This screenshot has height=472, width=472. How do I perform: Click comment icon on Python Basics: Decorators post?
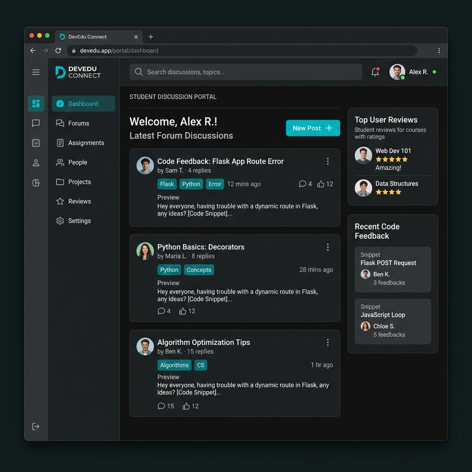(161, 311)
